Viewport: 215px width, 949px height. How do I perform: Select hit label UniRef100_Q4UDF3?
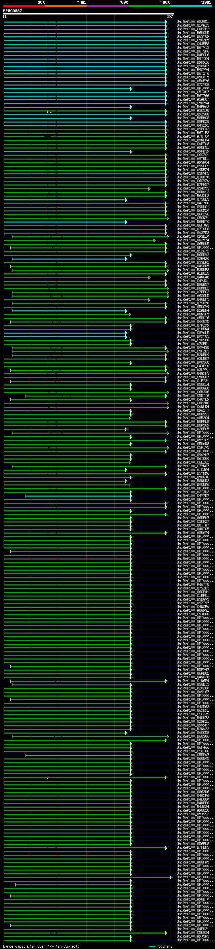coord(193,300)
